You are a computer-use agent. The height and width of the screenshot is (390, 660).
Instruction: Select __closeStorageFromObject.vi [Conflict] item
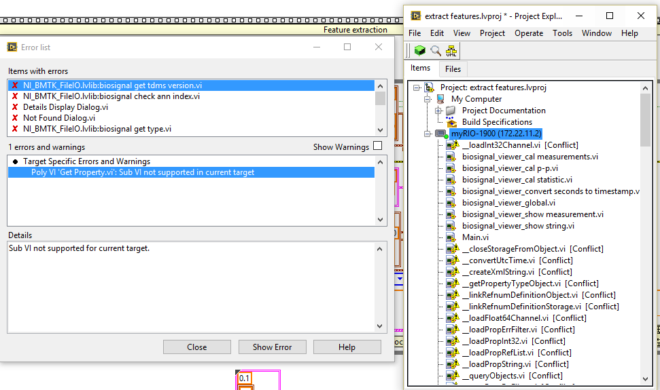(532, 249)
